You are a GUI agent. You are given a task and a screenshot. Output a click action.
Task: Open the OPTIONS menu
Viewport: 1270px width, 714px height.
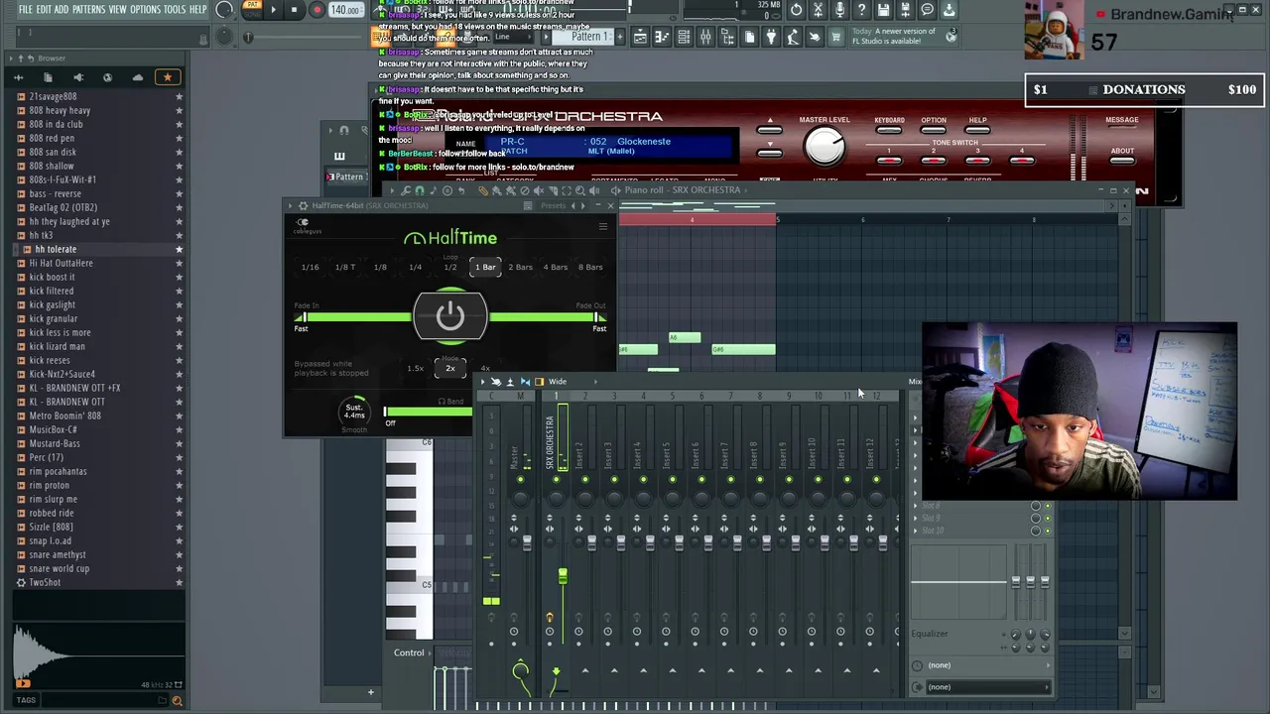[145, 10]
